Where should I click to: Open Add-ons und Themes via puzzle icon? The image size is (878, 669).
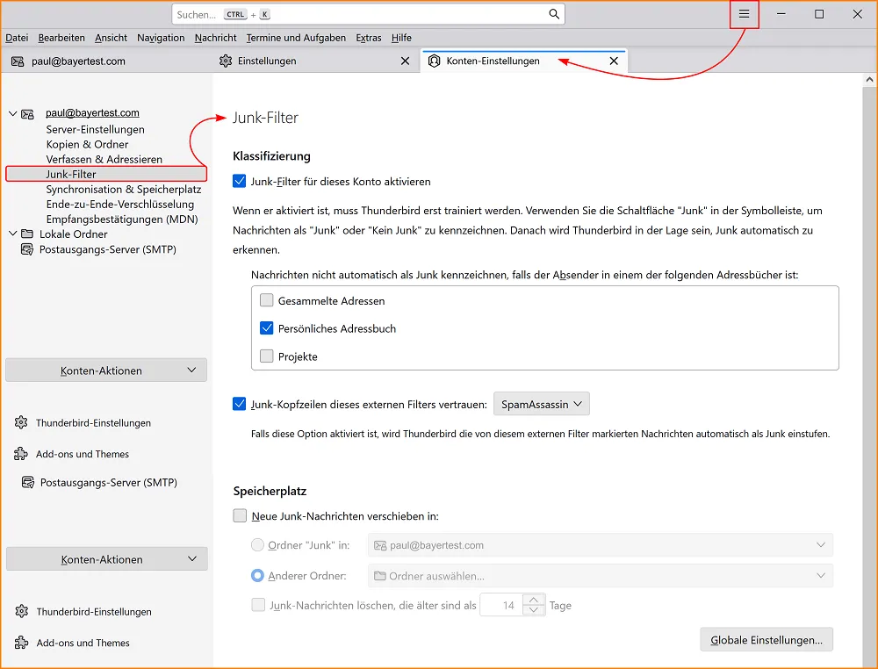point(19,454)
